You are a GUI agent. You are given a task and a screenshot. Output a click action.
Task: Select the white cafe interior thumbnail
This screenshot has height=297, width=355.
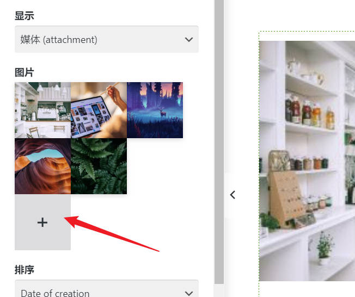coord(43,110)
